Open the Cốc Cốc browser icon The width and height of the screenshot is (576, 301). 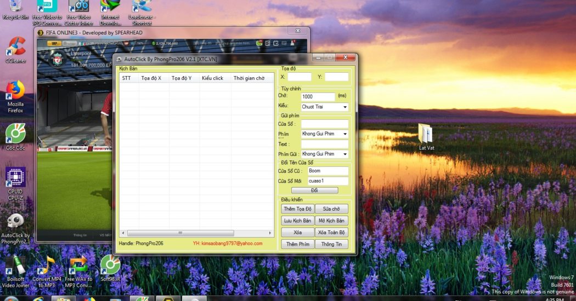[15, 137]
